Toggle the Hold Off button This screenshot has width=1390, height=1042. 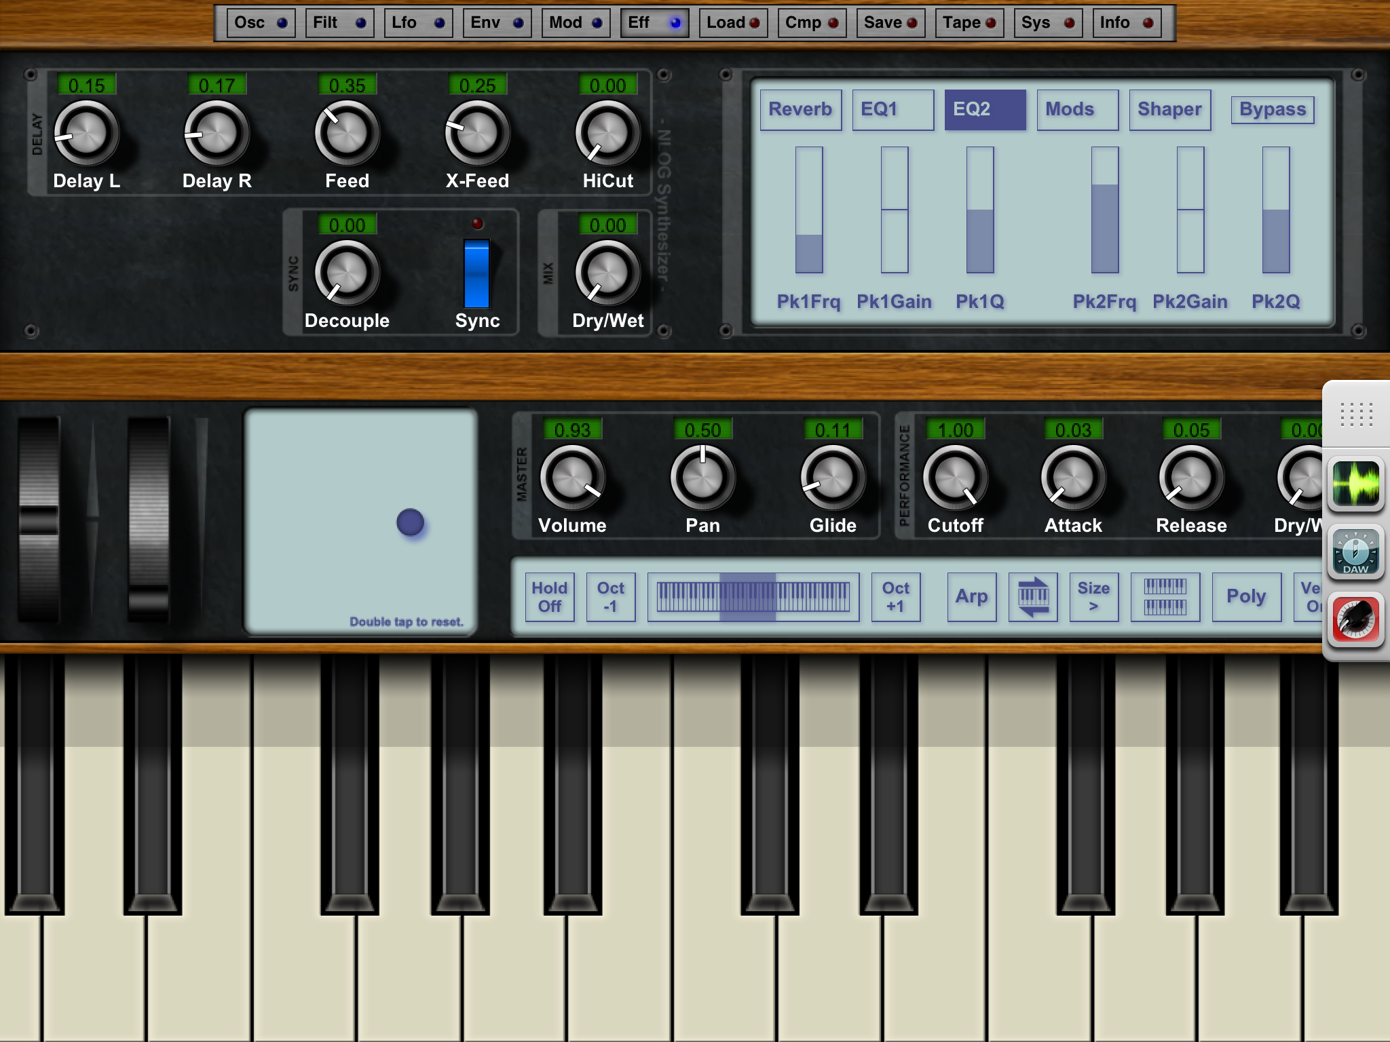(550, 597)
